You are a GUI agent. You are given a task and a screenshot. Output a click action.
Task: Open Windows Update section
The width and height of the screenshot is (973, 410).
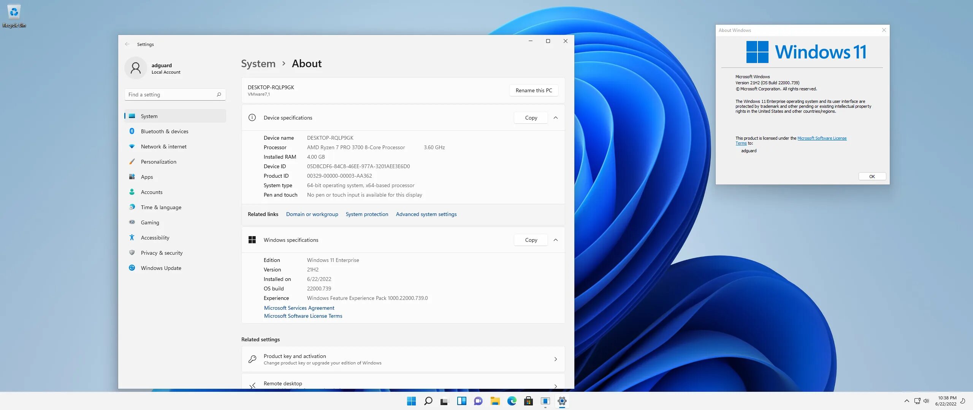(x=161, y=268)
